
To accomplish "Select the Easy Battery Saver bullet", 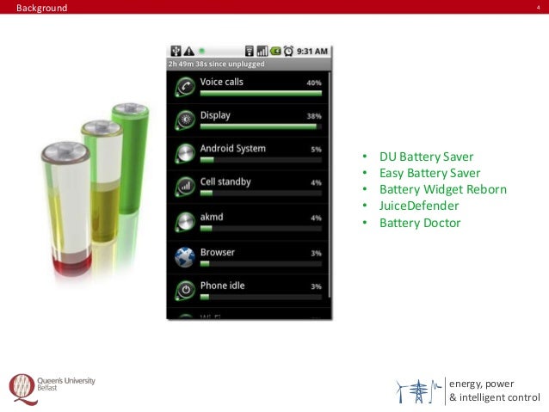I will (x=429, y=173).
